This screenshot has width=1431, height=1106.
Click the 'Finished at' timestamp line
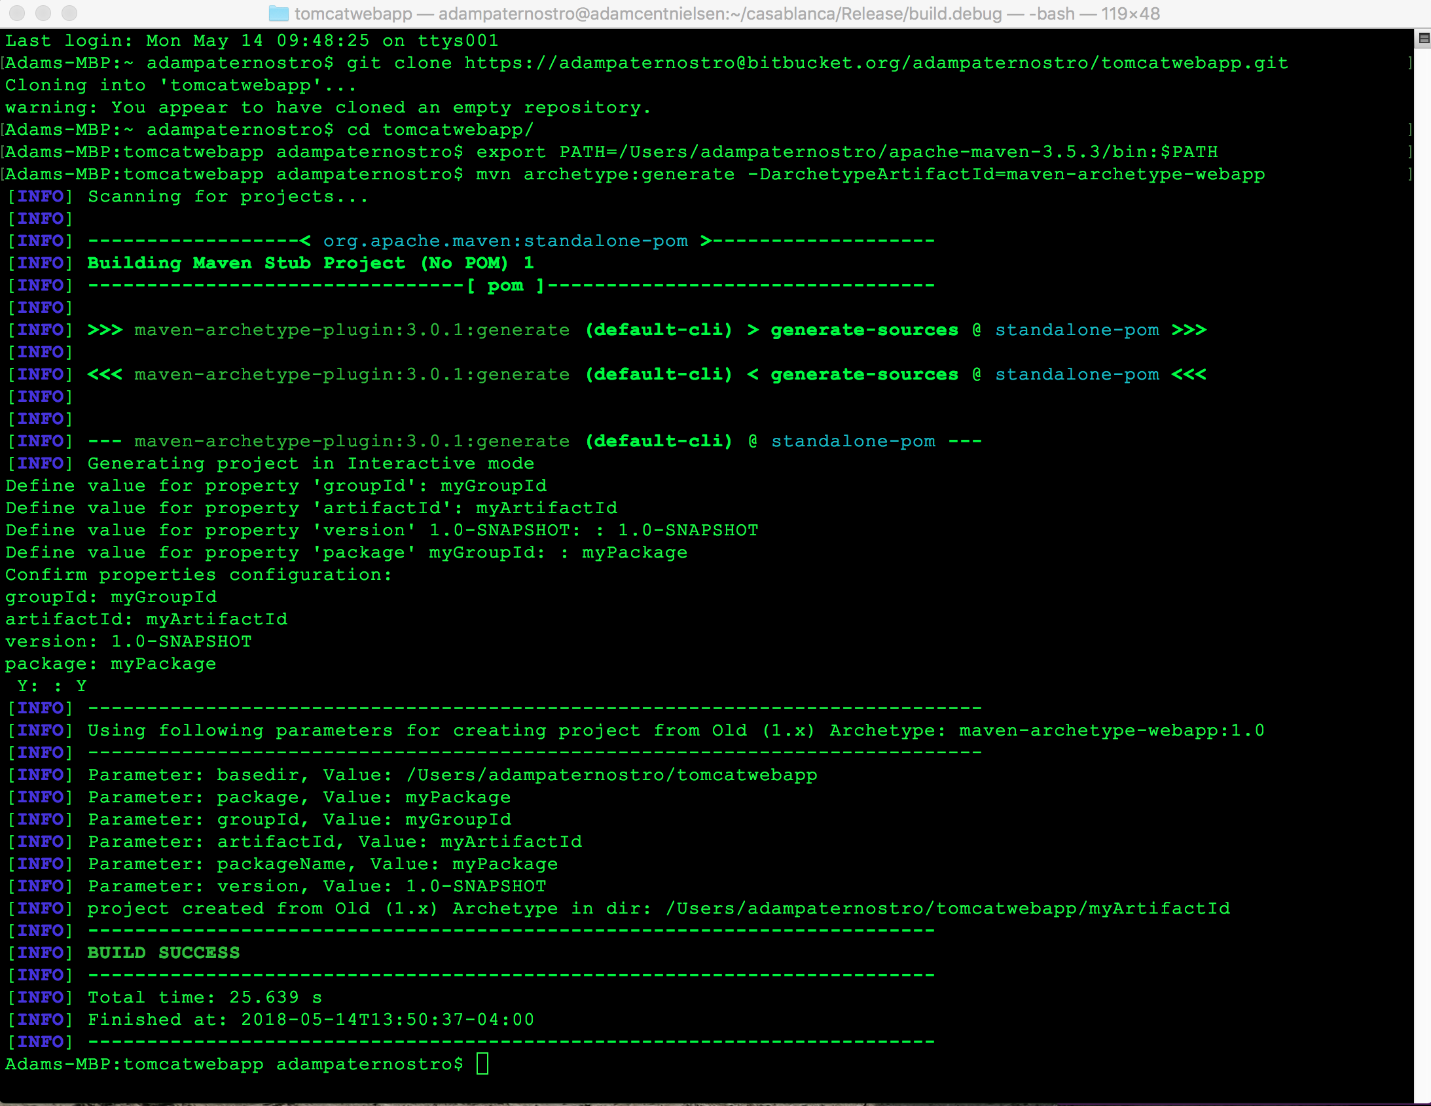click(310, 1020)
